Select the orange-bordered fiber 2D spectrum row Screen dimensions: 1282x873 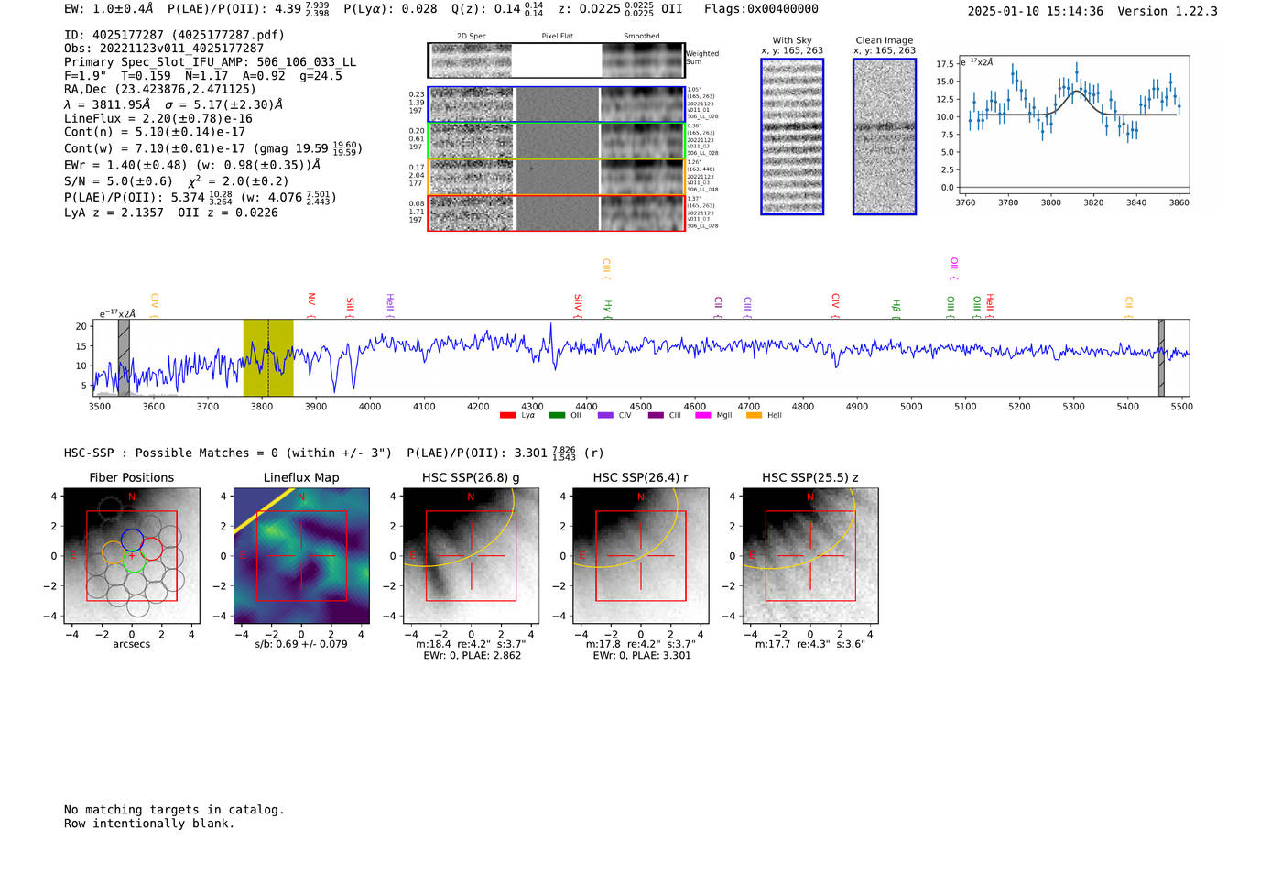click(556, 177)
